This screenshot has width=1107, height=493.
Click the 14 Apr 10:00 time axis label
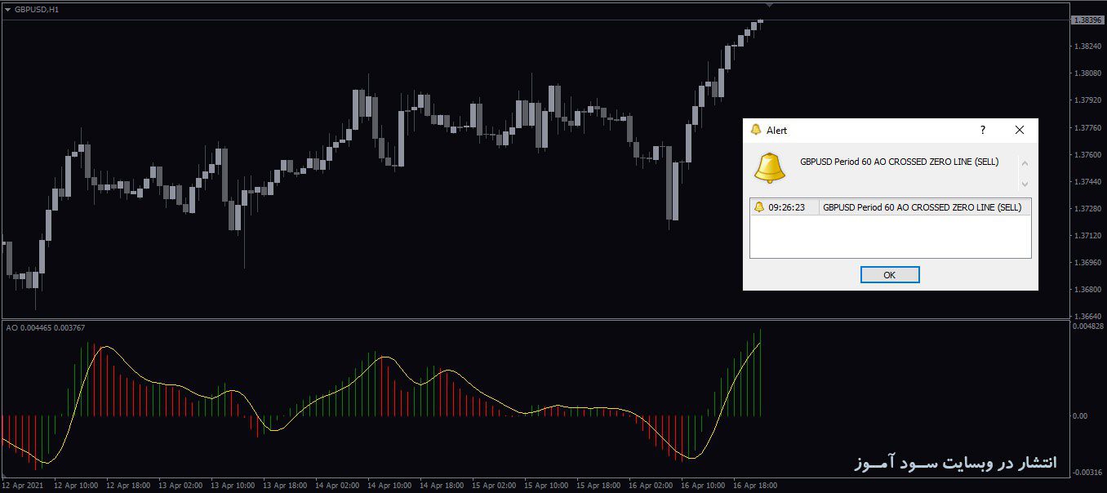coord(391,485)
